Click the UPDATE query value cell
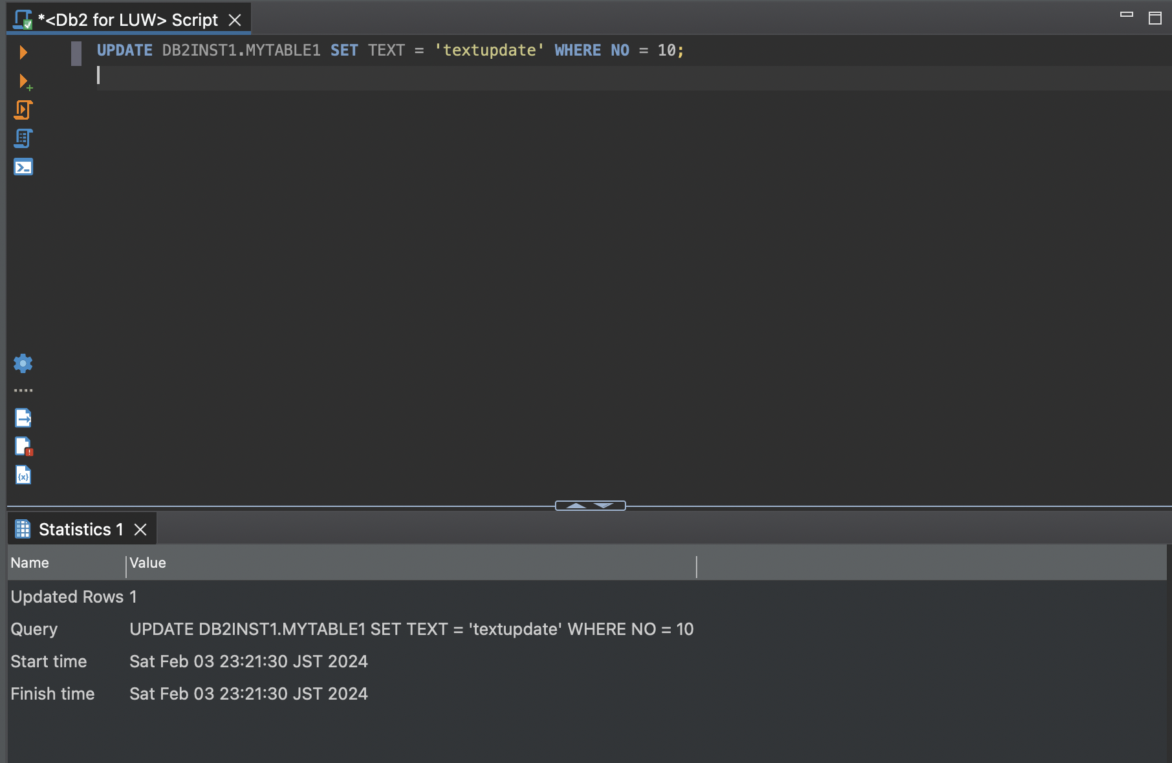The height and width of the screenshot is (763, 1172). tap(411, 629)
